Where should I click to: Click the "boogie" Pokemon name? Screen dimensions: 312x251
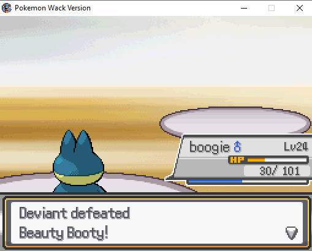[210, 147]
